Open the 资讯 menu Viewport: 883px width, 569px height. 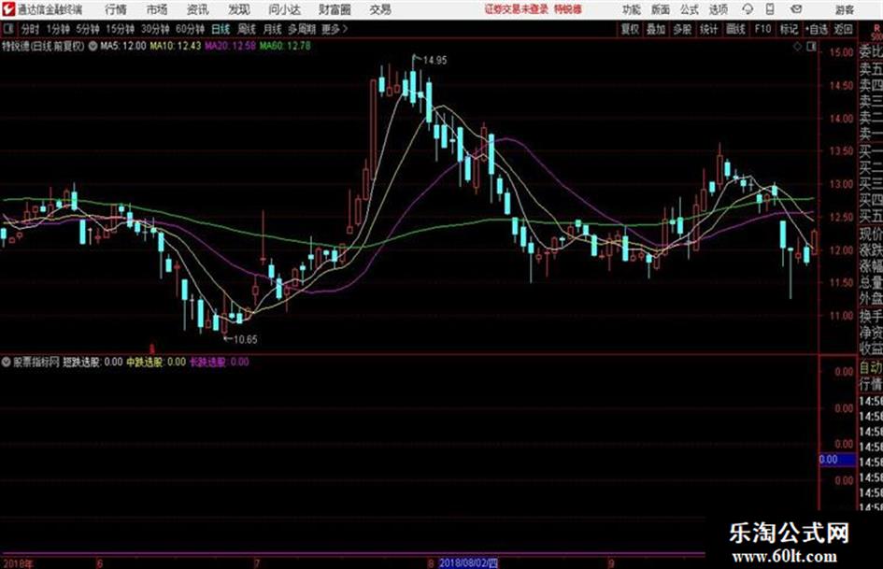point(198,9)
